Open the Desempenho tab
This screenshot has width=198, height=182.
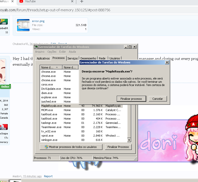pos(88,58)
